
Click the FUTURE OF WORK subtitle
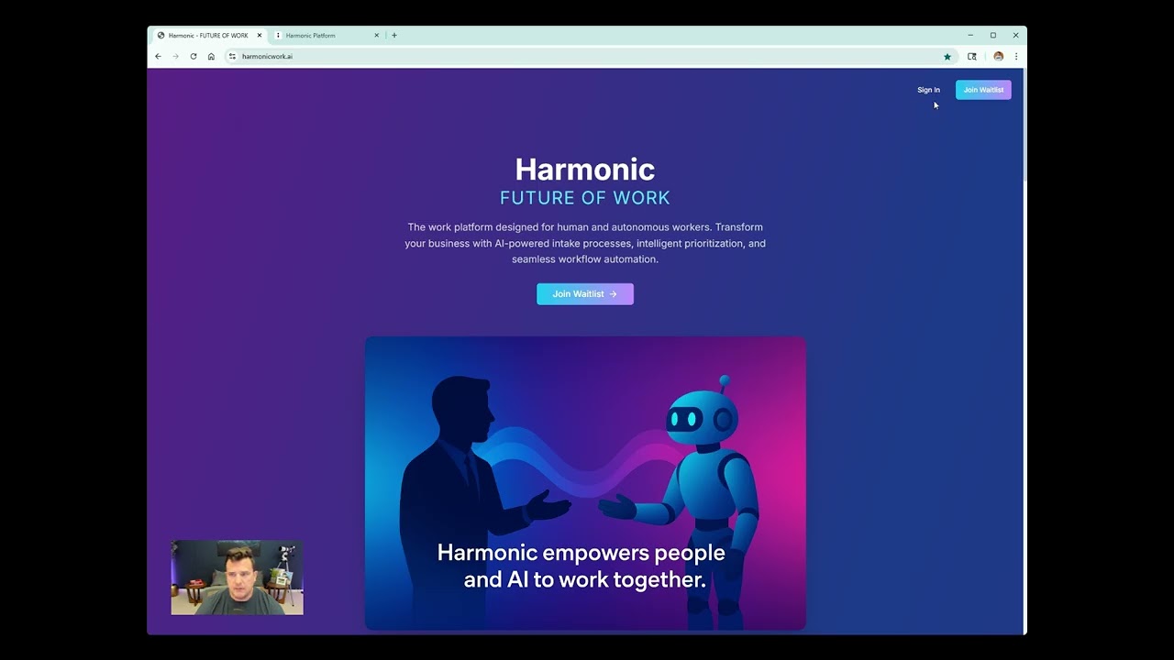585,198
